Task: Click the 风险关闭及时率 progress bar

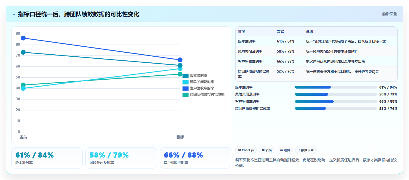Action: pos(336,94)
